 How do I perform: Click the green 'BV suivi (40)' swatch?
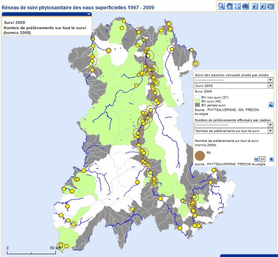click(x=197, y=101)
